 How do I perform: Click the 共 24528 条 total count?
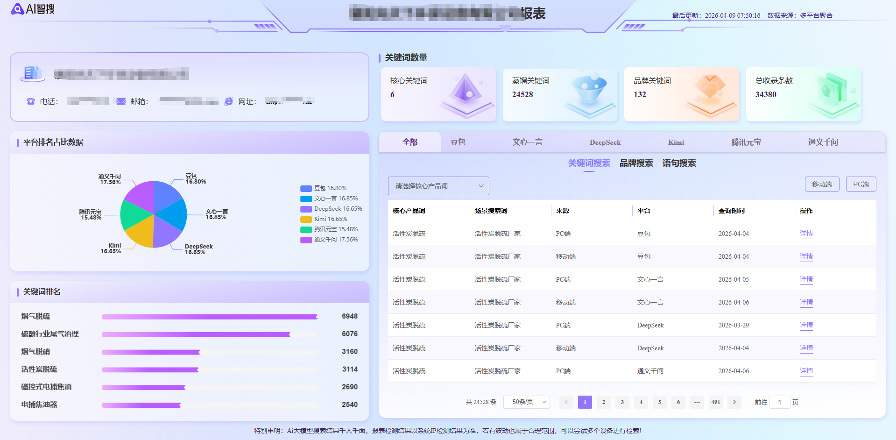(x=481, y=402)
